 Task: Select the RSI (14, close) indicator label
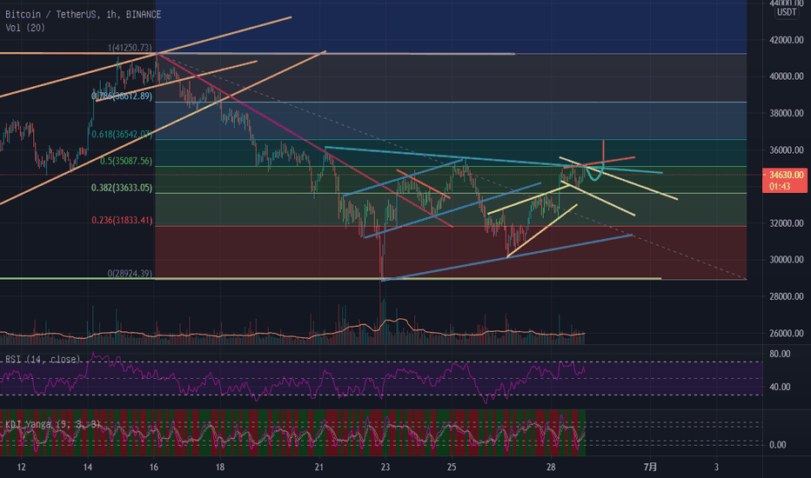tap(43, 359)
